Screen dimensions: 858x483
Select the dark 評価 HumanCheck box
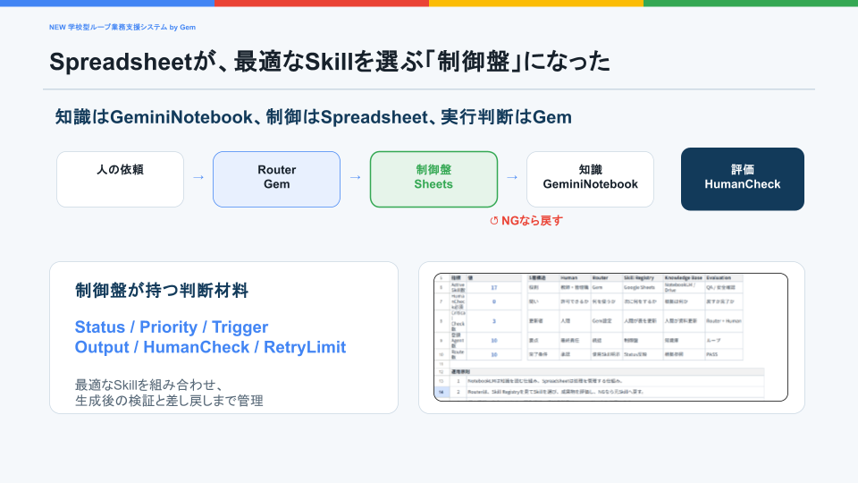743,179
